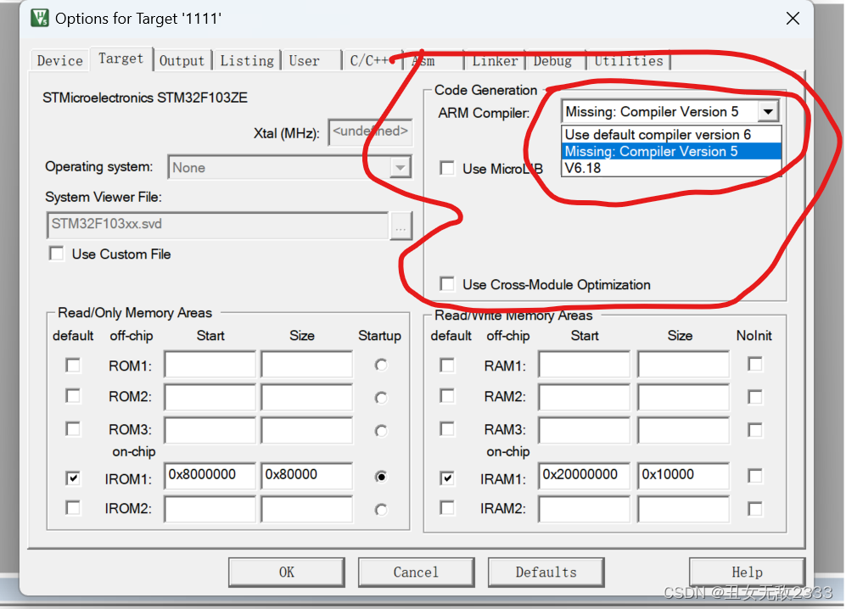Click the RAM3 Size input field
846x609 pixels.
(684, 430)
